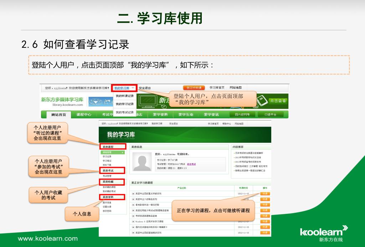Open 学习笔记 in the sidebar
The image size is (365, 247).
[x=107, y=161]
